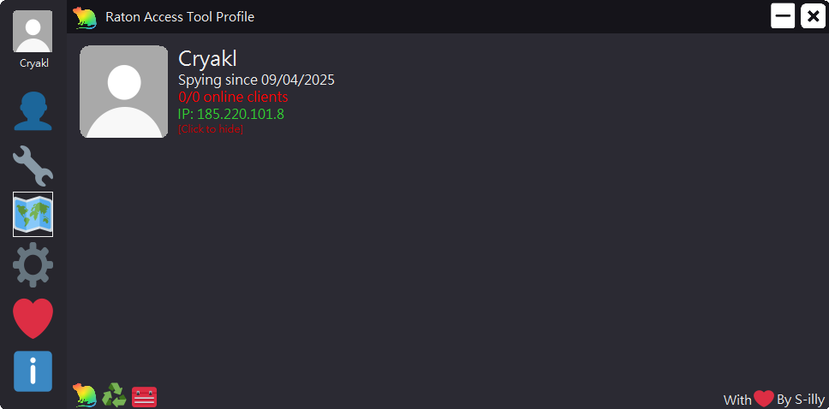Click the small Cryakl avatar in sidebar

point(33,32)
